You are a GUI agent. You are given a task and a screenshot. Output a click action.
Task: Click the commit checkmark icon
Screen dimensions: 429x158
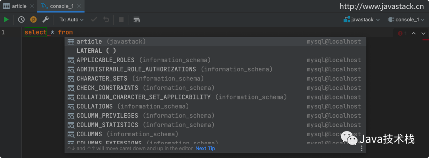[94, 20]
